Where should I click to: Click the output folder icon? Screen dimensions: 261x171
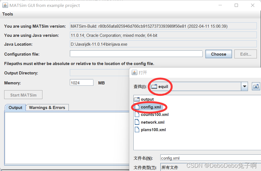tap(137, 99)
